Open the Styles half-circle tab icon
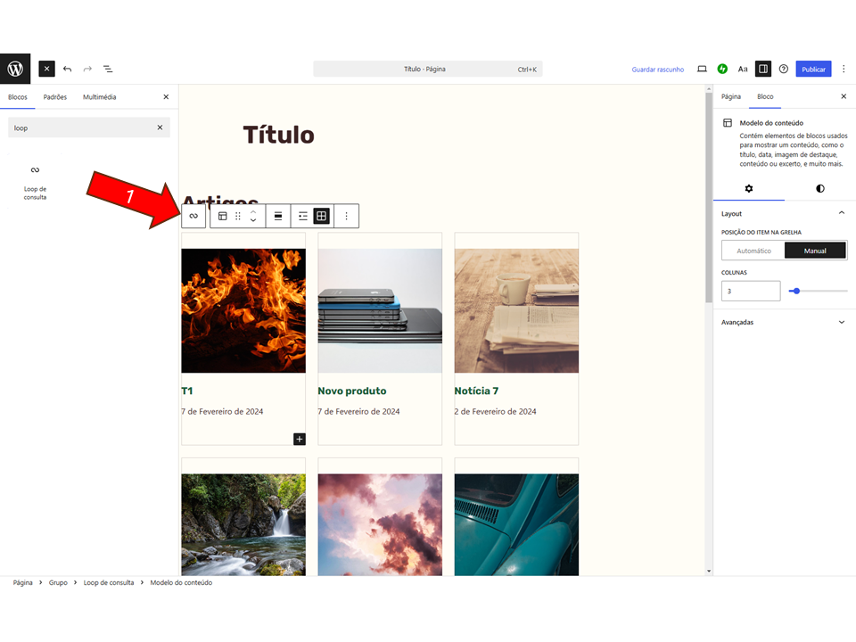This screenshot has width=856, height=642. pyautogui.click(x=819, y=189)
